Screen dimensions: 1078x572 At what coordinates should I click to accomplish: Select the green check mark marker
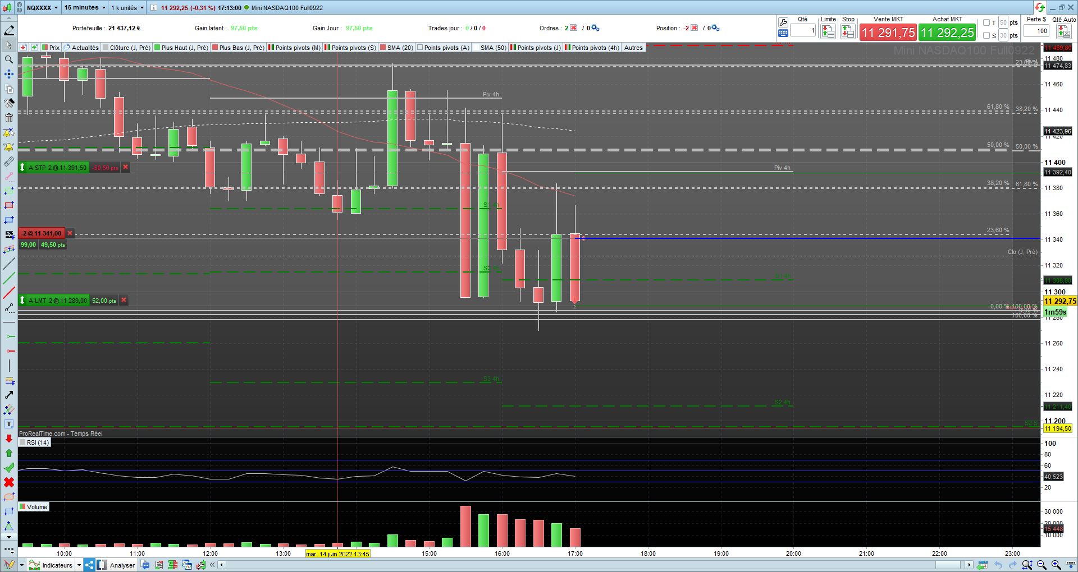click(9, 468)
